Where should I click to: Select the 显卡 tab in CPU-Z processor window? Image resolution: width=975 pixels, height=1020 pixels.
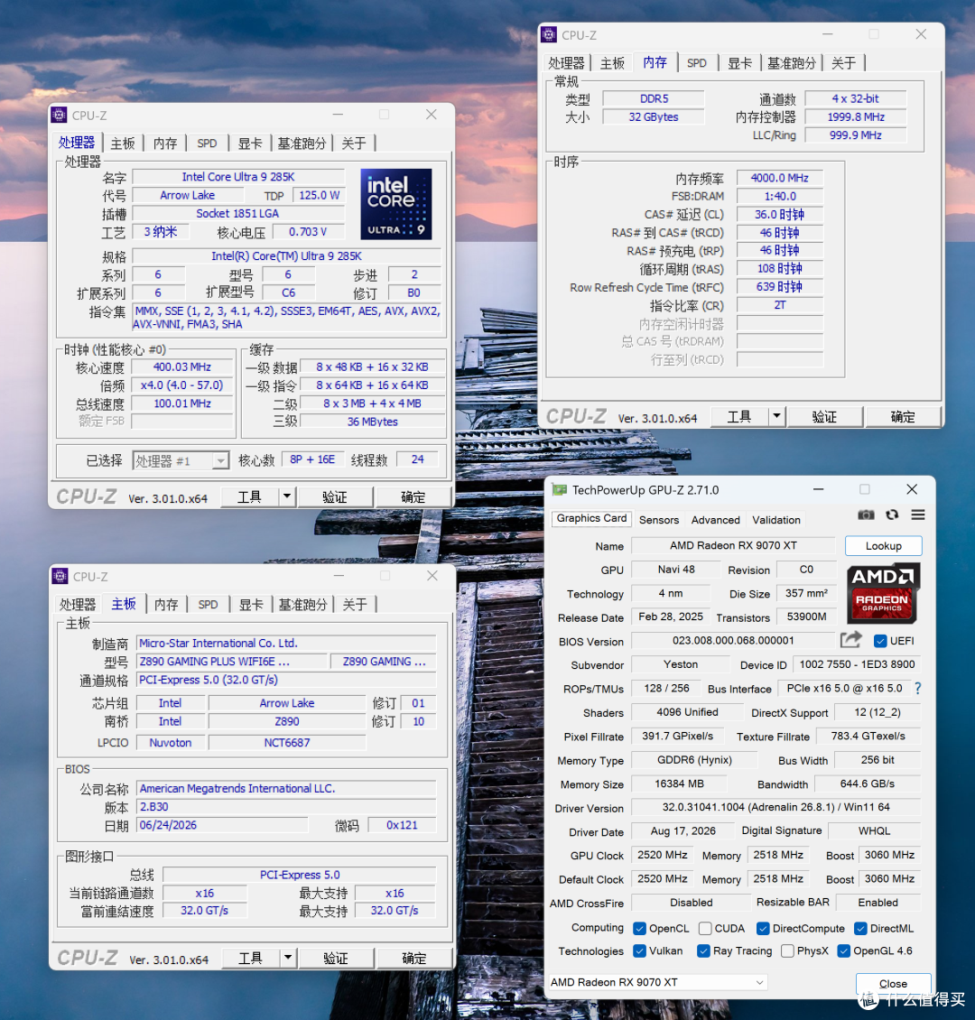250,144
